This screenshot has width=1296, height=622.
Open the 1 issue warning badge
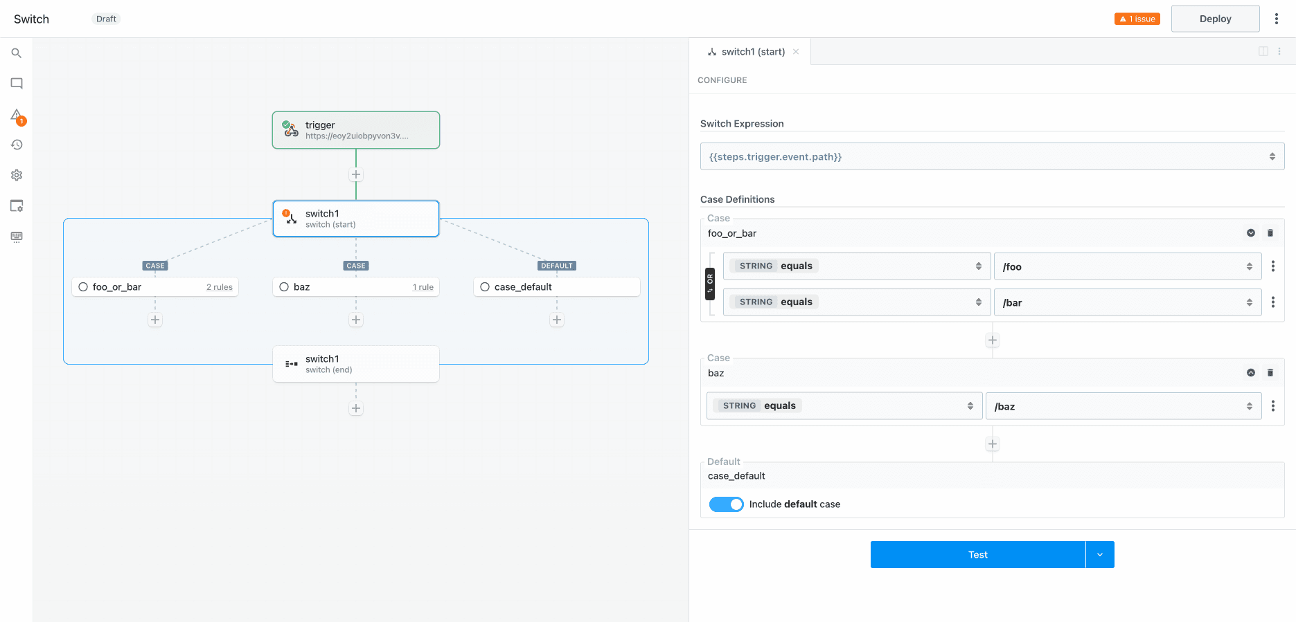(1137, 19)
